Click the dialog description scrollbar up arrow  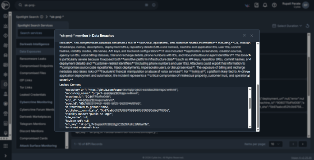coord(258,43)
